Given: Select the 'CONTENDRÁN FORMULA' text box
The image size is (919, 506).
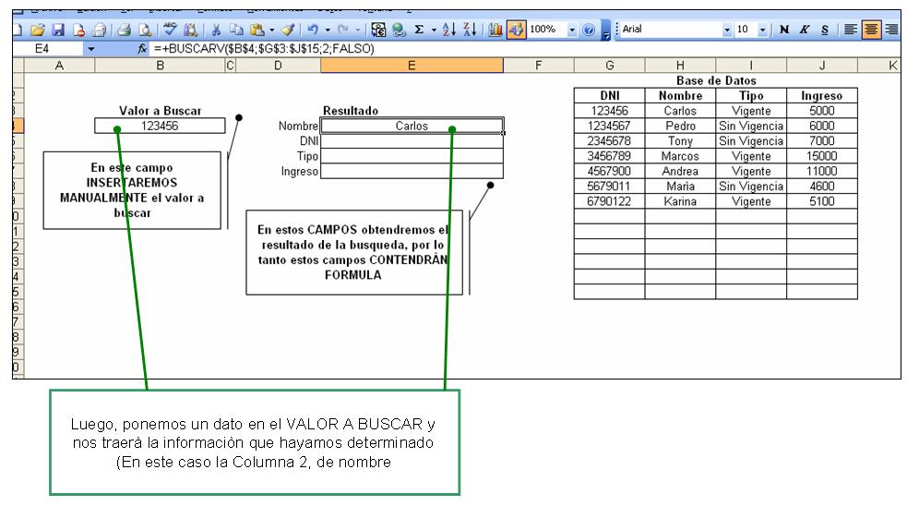Looking at the screenshot, I should click(x=354, y=252).
